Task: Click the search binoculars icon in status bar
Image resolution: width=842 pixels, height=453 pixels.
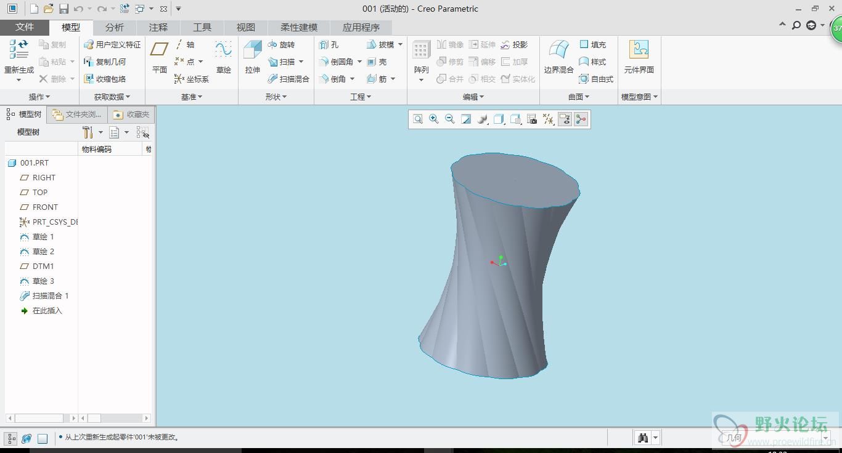Action: pos(643,438)
